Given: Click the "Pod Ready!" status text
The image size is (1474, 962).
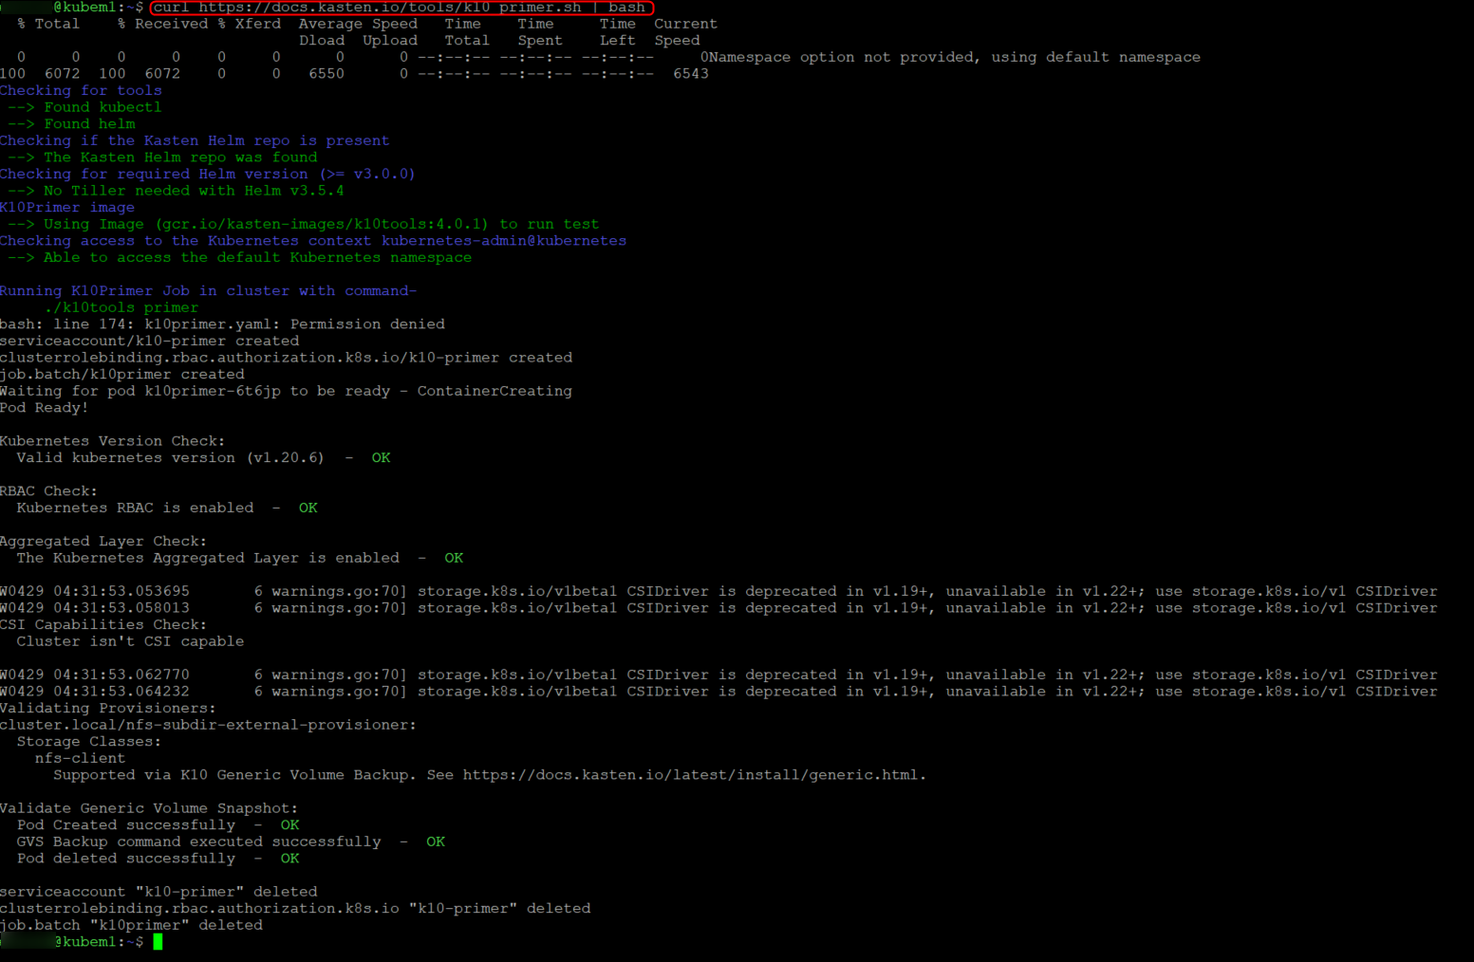Looking at the screenshot, I should (x=44, y=408).
